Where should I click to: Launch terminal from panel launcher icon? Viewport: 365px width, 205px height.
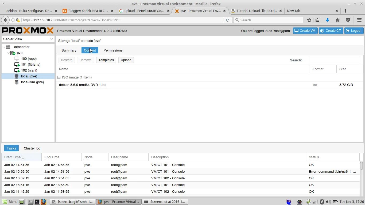[x=37, y=202]
